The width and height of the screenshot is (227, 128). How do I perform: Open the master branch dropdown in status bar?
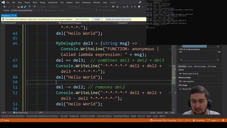(213, 120)
